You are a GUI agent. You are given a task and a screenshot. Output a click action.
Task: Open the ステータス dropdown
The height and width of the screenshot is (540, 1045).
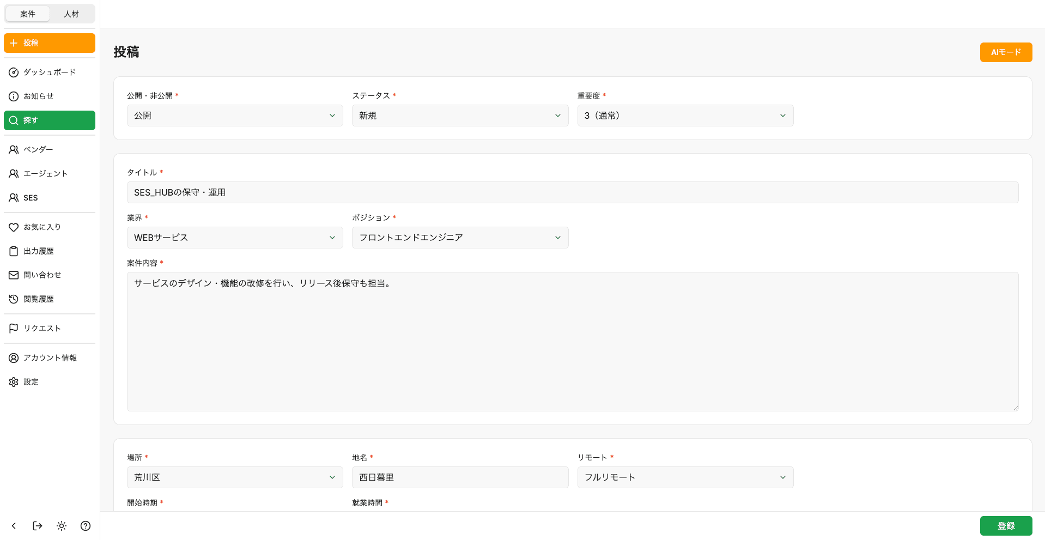(460, 116)
